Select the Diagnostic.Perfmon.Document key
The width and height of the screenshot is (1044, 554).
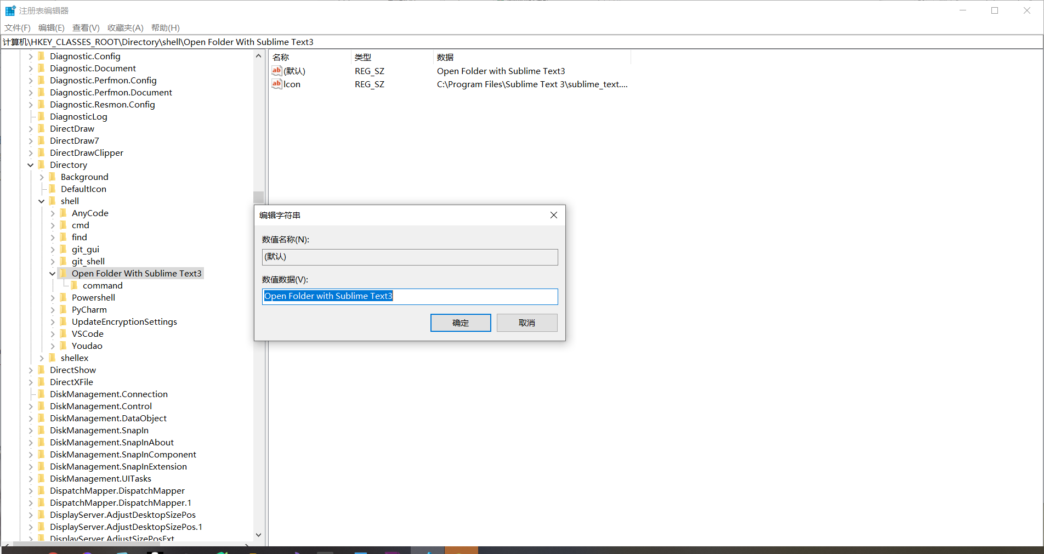click(111, 92)
